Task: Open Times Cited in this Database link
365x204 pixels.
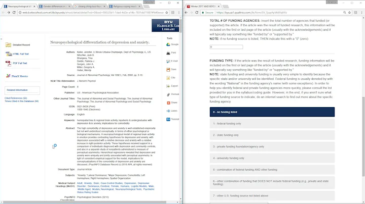Action: [22, 101]
